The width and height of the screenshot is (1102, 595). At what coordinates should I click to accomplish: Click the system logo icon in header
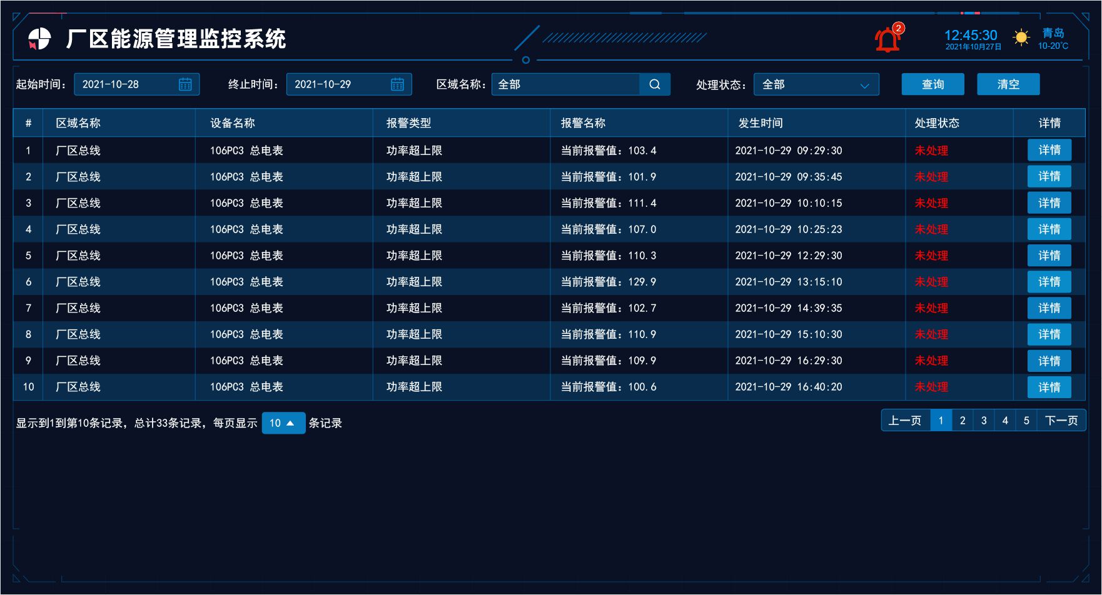(x=39, y=39)
